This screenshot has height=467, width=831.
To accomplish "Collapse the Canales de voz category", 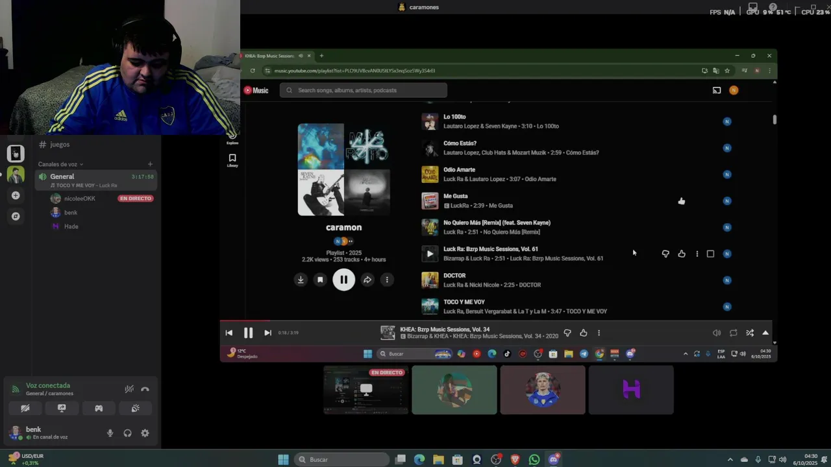I will tap(60, 164).
